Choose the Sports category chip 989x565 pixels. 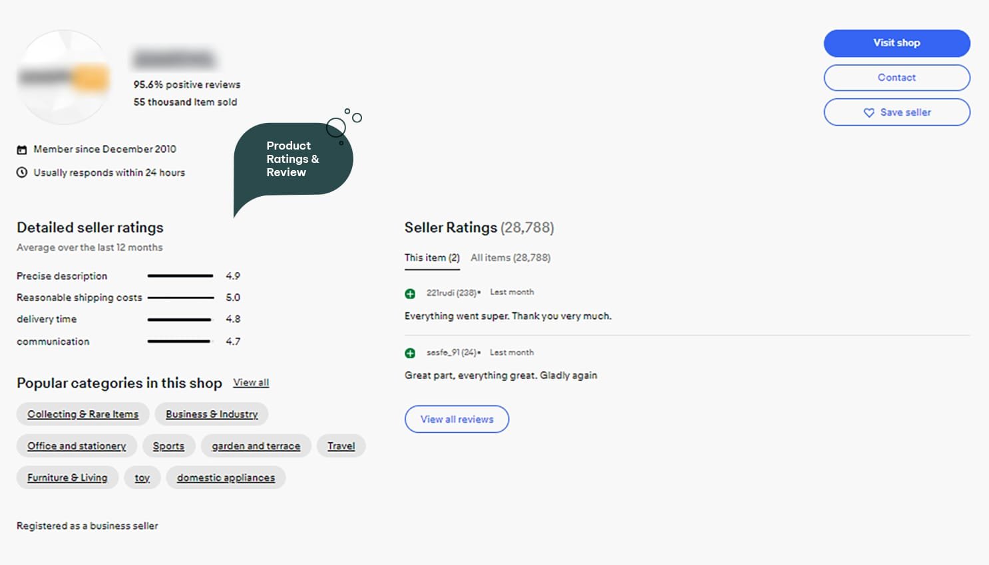tap(168, 446)
